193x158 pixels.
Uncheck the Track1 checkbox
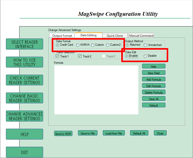57,56
